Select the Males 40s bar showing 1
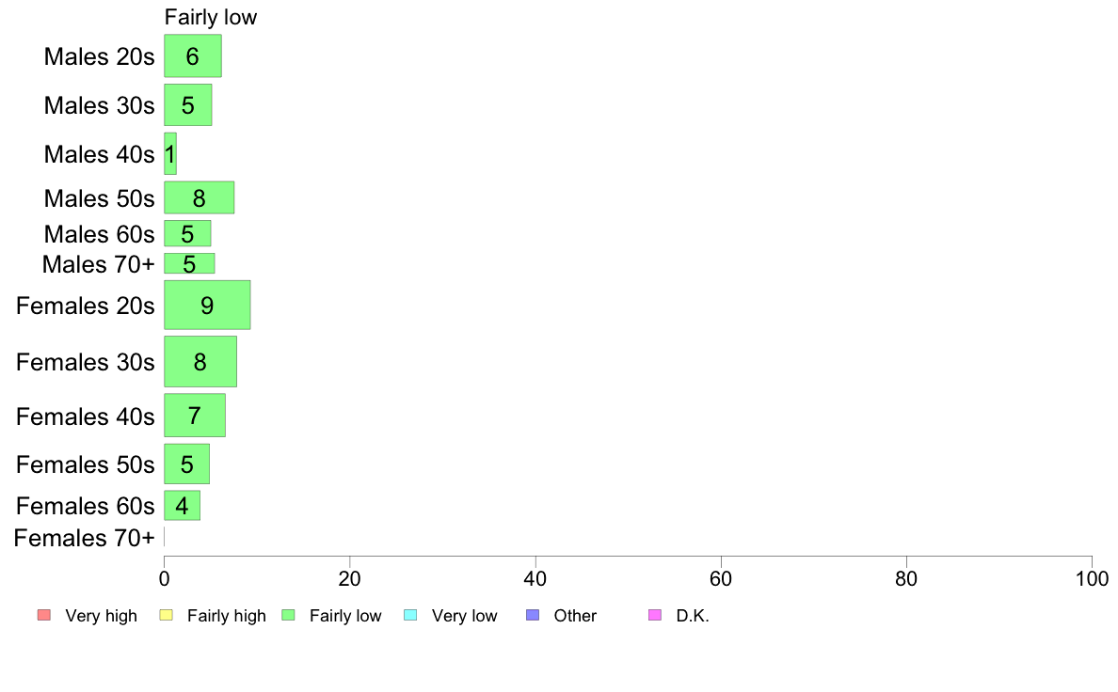This screenshot has width=1118, height=692. pyautogui.click(x=170, y=153)
